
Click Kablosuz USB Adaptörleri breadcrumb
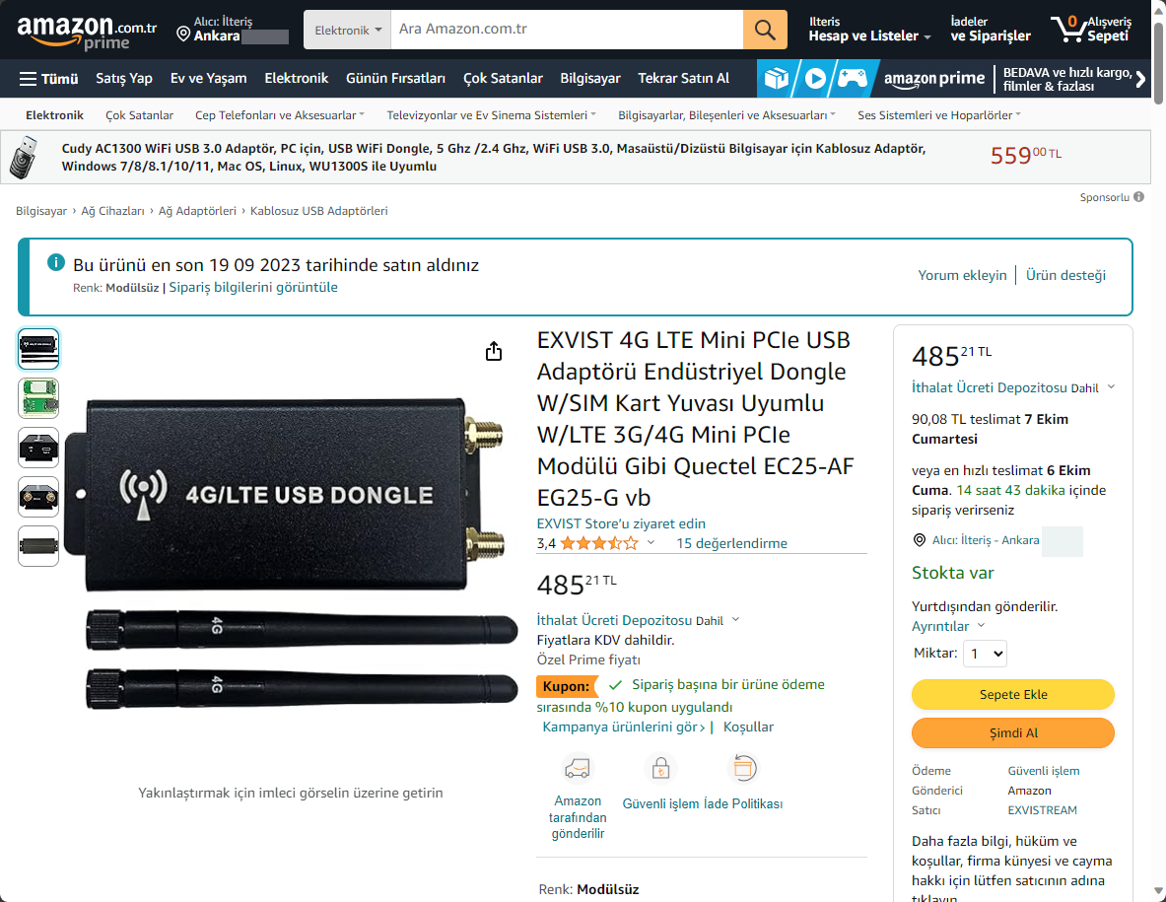(x=319, y=211)
